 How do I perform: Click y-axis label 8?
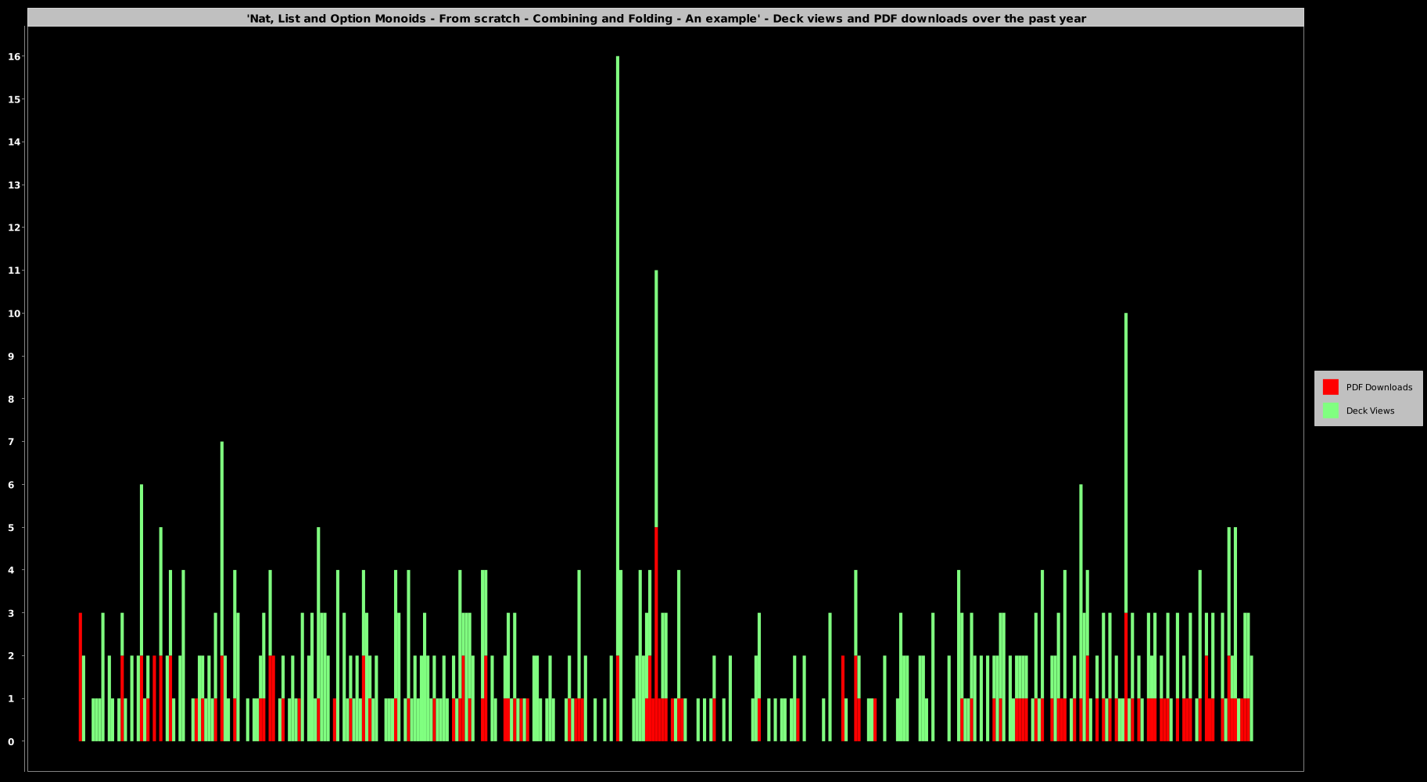11,399
